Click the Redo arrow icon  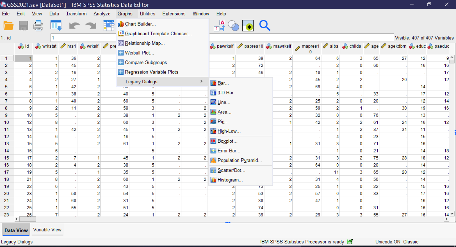[91, 26]
